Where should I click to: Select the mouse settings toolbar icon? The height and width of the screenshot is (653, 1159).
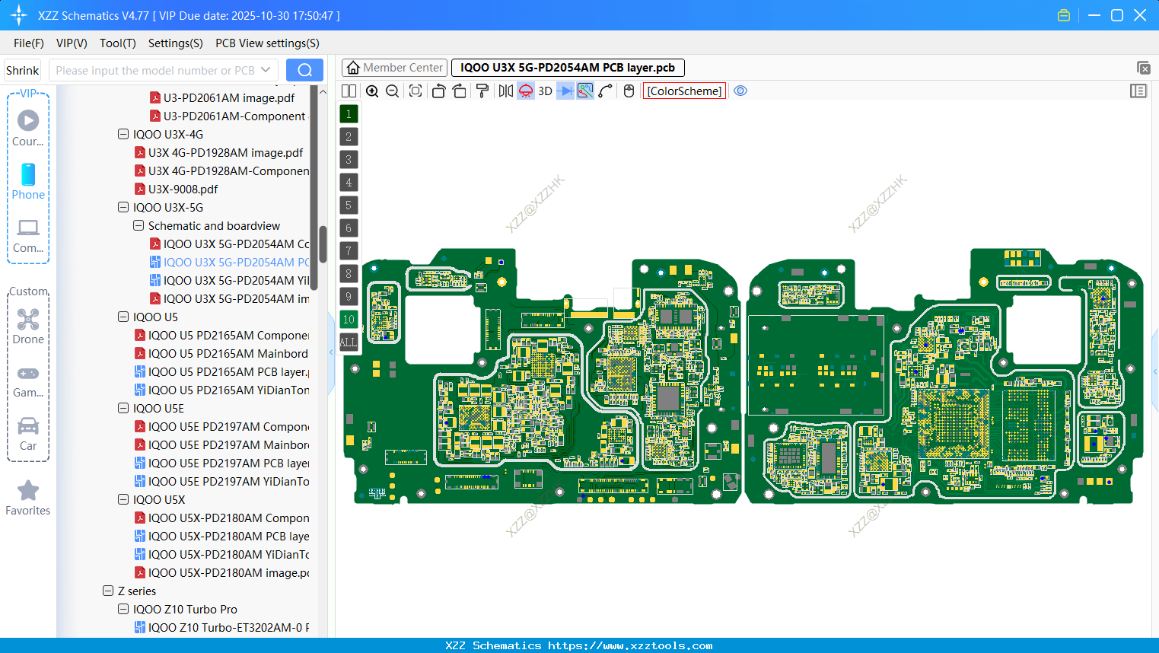[x=628, y=91]
